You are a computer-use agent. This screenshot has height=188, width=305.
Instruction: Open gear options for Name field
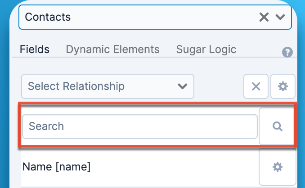pos(278,167)
